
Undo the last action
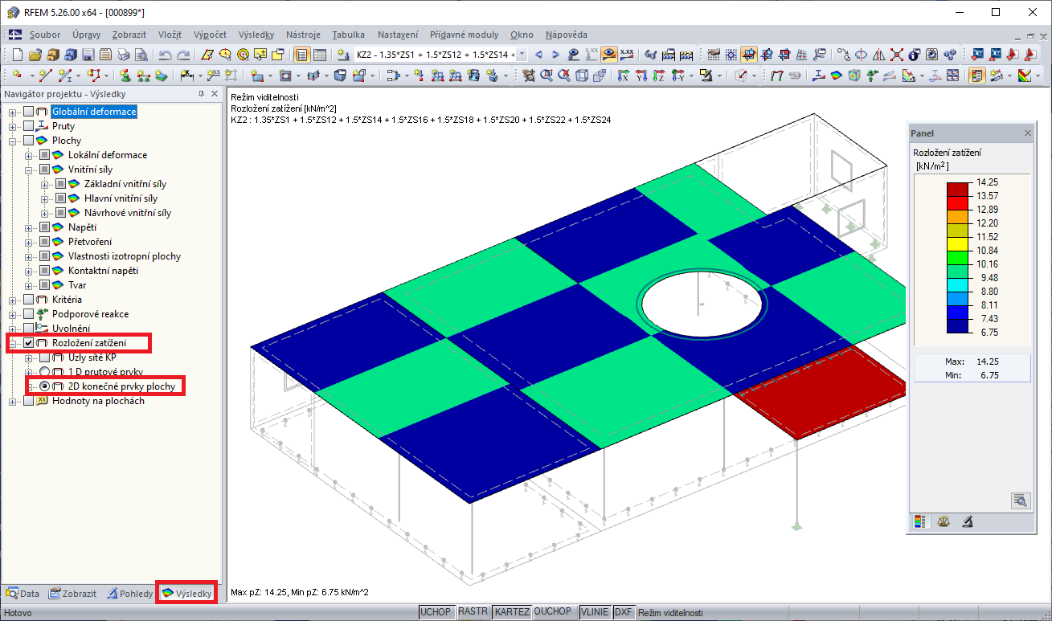pyautogui.click(x=165, y=55)
